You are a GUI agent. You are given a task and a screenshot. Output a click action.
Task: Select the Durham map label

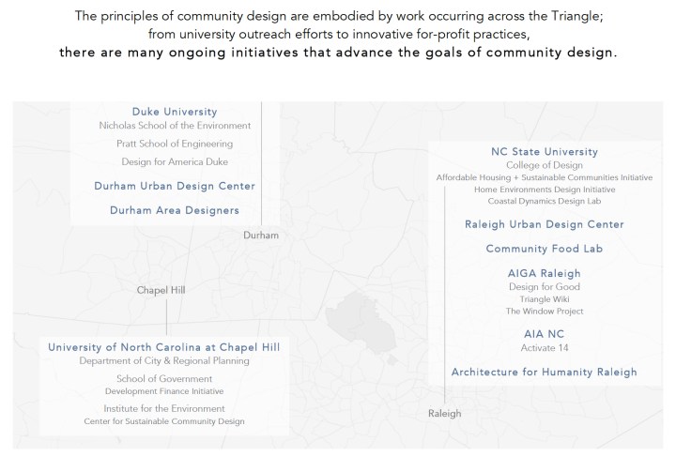(x=261, y=236)
